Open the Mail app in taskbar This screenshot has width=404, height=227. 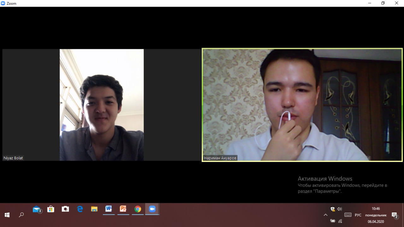coord(37,209)
